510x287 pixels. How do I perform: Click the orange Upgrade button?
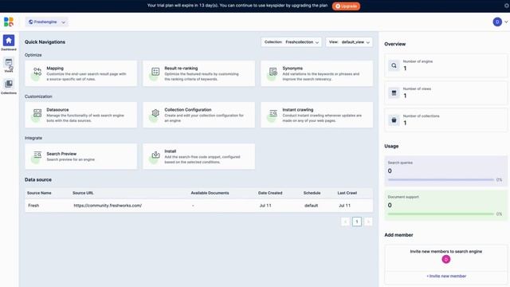[346, 6]
